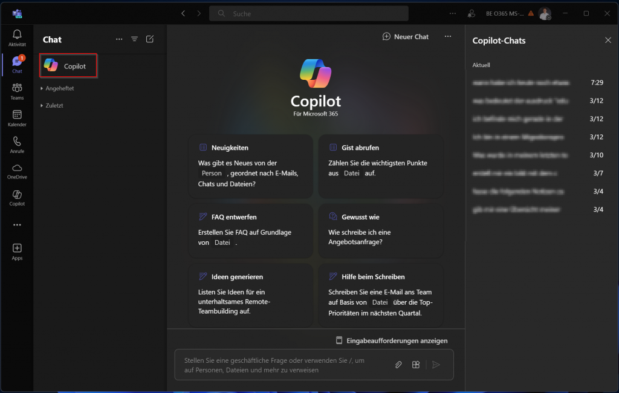Click into the Suche search box
Screen dimensions: 619x393
(308, 13)
